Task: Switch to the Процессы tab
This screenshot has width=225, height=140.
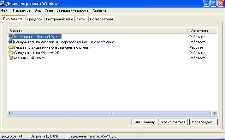Action: click(x=35, y=19)
